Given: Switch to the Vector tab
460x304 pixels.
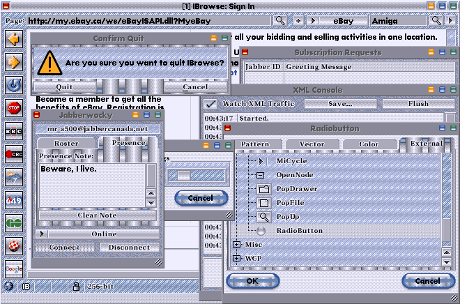Looking at the screenshot, I should pyautogui.click(x=312, y=144).
